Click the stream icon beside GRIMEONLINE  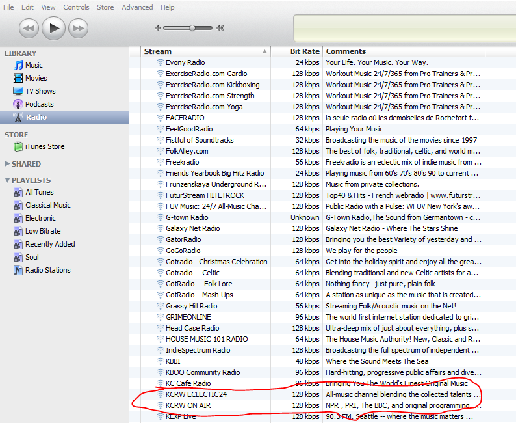(x=160, y=317)
